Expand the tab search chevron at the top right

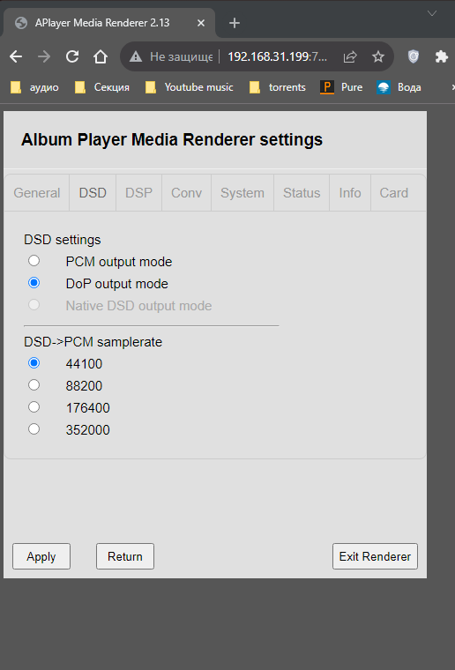[432, 13]
